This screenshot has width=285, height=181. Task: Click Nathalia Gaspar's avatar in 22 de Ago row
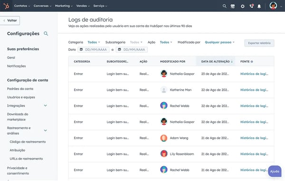(x=164, y=122)
